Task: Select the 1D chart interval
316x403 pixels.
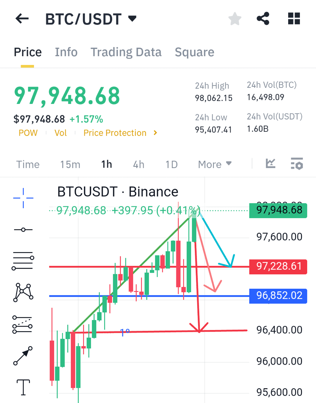Action: [x=171, y=165]
